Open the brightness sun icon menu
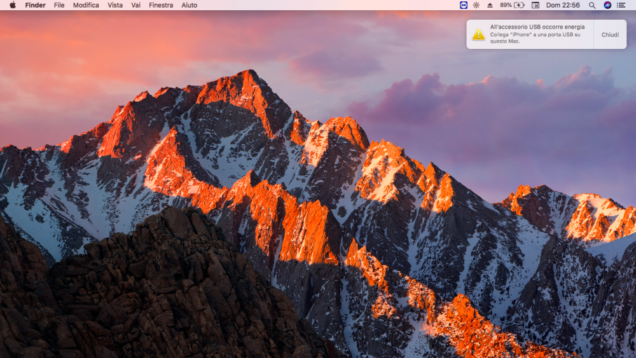The height and width of the screenshot is (358, 636). point(476,5)
